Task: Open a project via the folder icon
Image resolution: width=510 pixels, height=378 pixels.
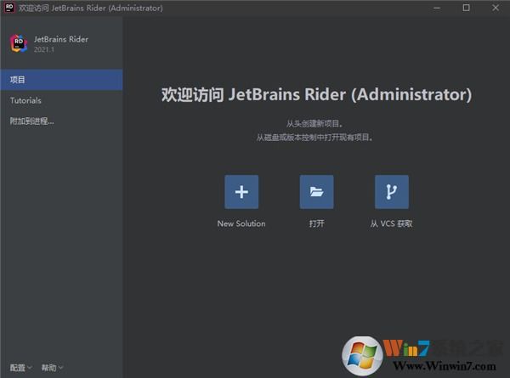Action: tap(316, 192)
